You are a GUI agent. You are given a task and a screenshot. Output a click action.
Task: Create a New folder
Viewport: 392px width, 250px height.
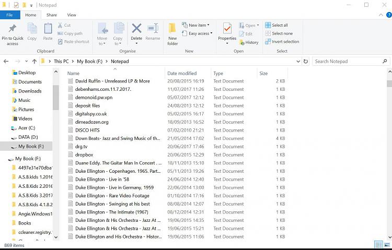(172, 34)
